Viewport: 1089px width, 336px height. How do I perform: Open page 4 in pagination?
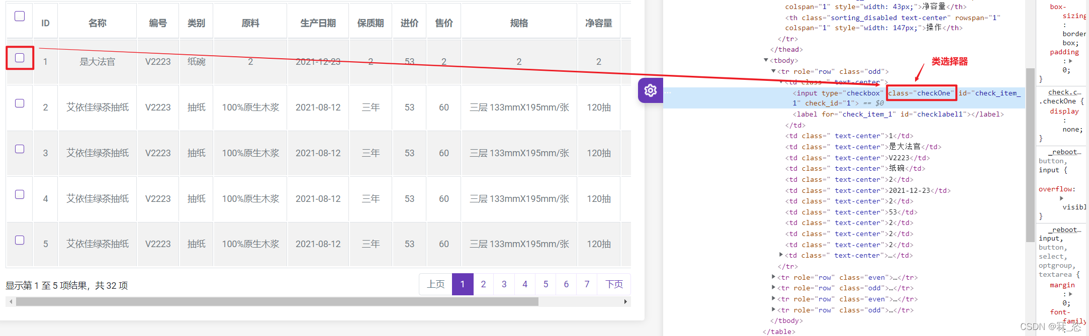pyautogui.click(x=525, y=284)
